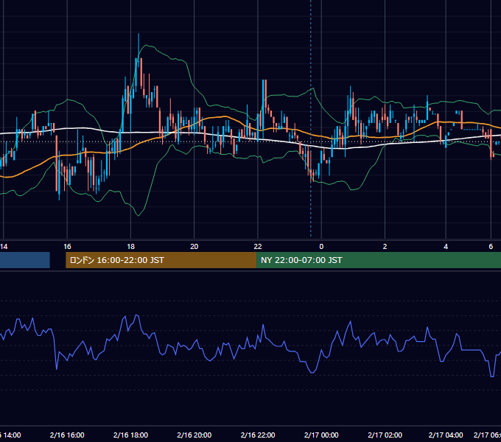
Task: Click hour label 4 on price chart axis
Action: tap(446, 247)
